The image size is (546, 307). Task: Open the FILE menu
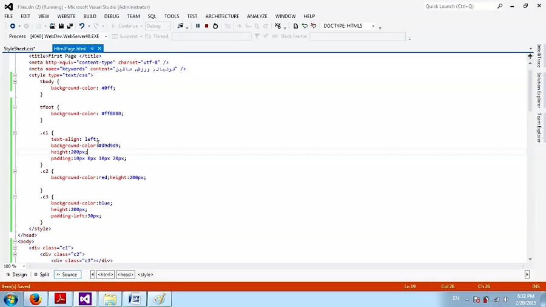pos(8,16)
